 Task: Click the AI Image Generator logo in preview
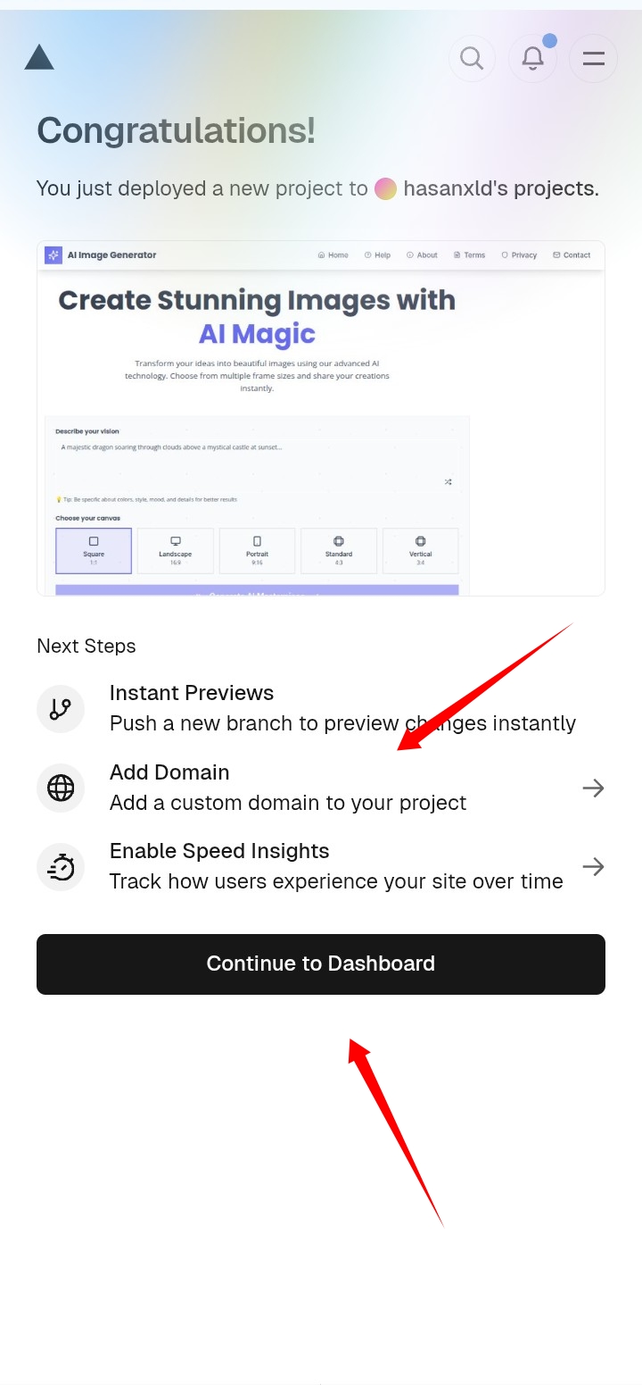[x=53, y=255]
